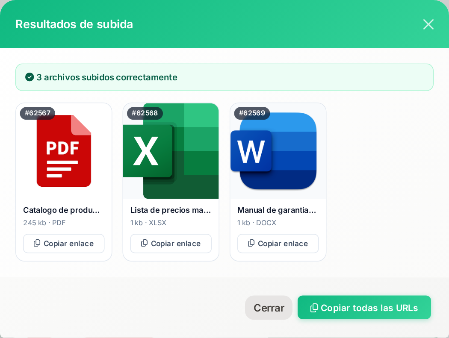Click the 1 kb · DOCX size label

click(257, 223)
